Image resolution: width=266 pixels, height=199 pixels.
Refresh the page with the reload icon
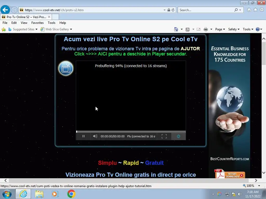point(173,10)
